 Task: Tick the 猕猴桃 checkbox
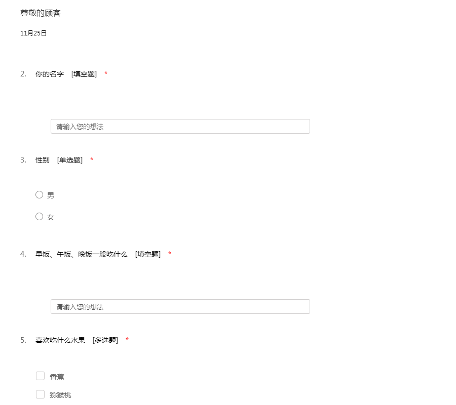tap(41, 394)
